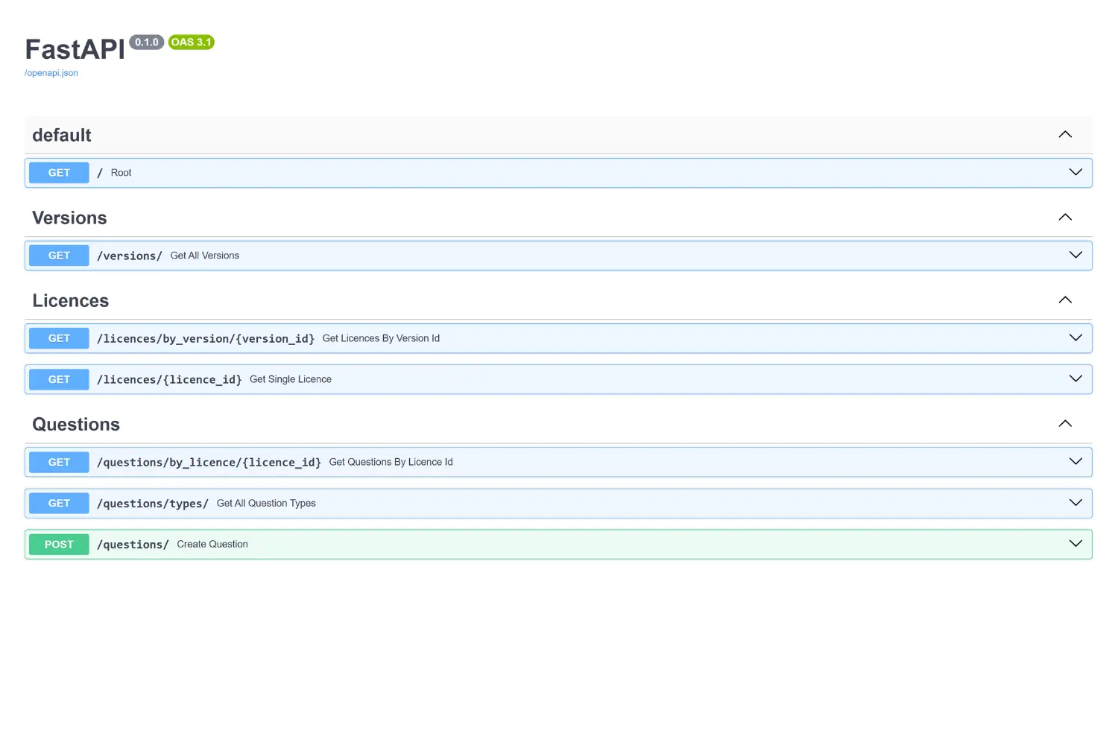Screen dimensions: 1118x745
Task: Click the GET badge for /questions/types/
Action: point(58,503)
